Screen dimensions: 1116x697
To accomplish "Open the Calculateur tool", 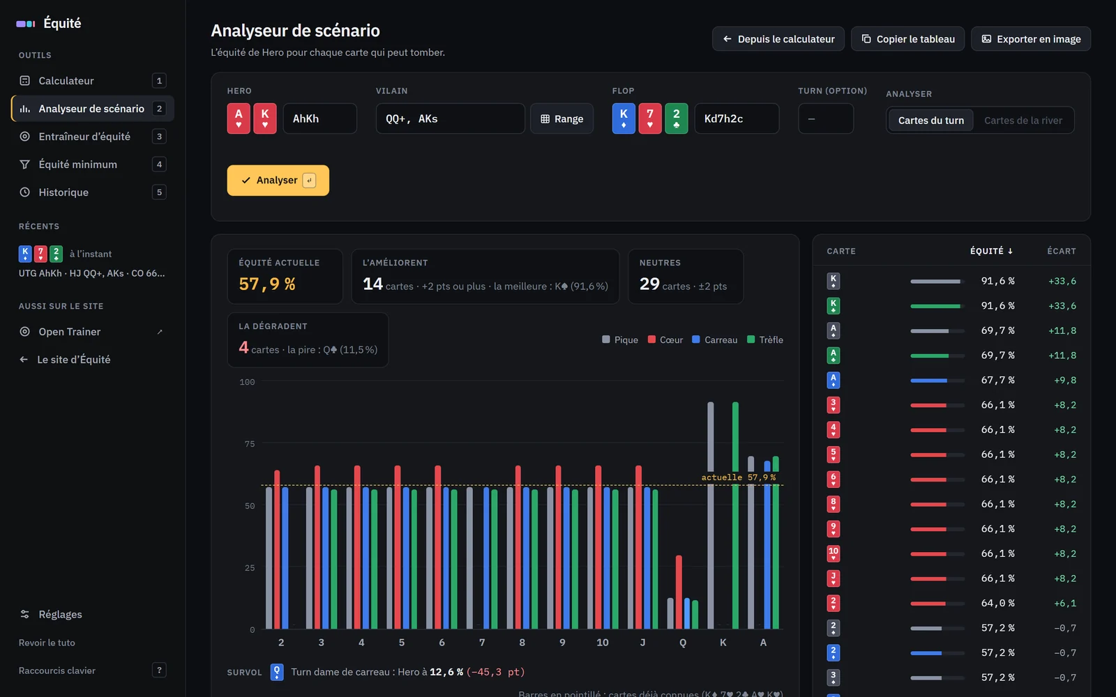I will [x=92, y=81].
